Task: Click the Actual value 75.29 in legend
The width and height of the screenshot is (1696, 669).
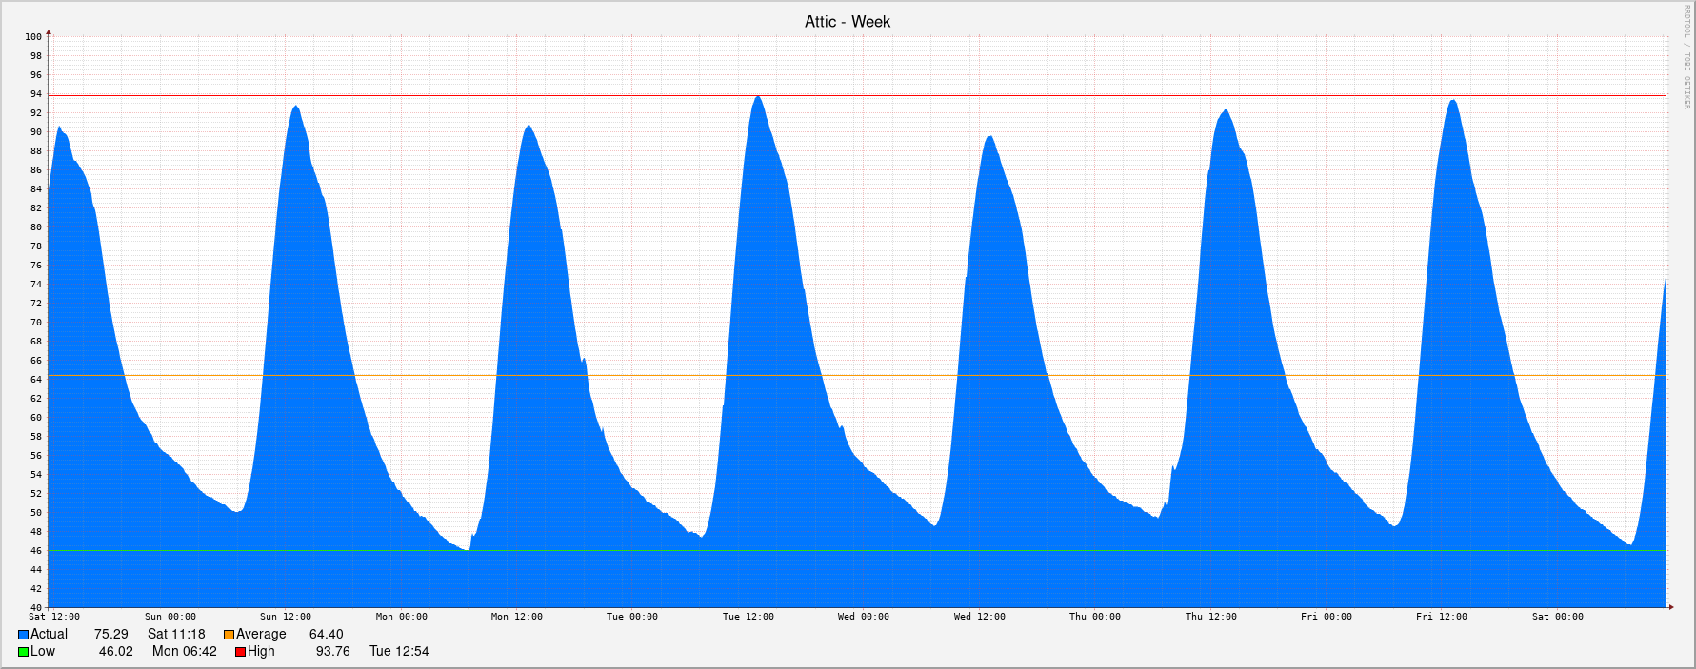Action: click(x=110, y=635)
